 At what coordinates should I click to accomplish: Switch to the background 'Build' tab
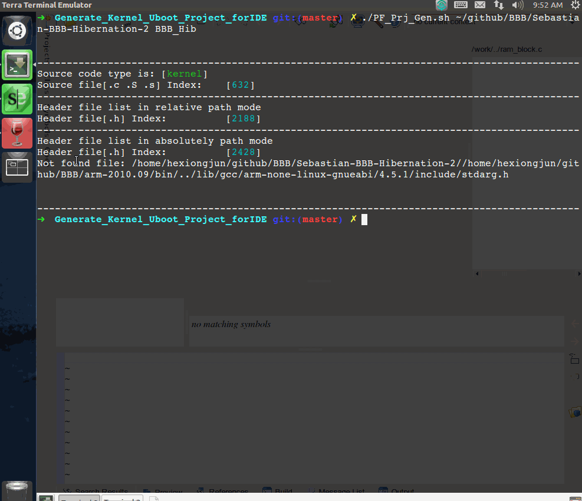pos(278,490)
